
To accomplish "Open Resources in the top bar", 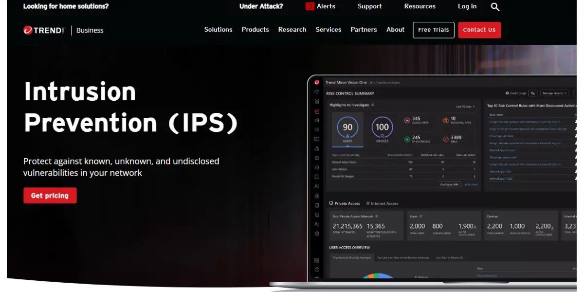I will [x=420, y=6].
